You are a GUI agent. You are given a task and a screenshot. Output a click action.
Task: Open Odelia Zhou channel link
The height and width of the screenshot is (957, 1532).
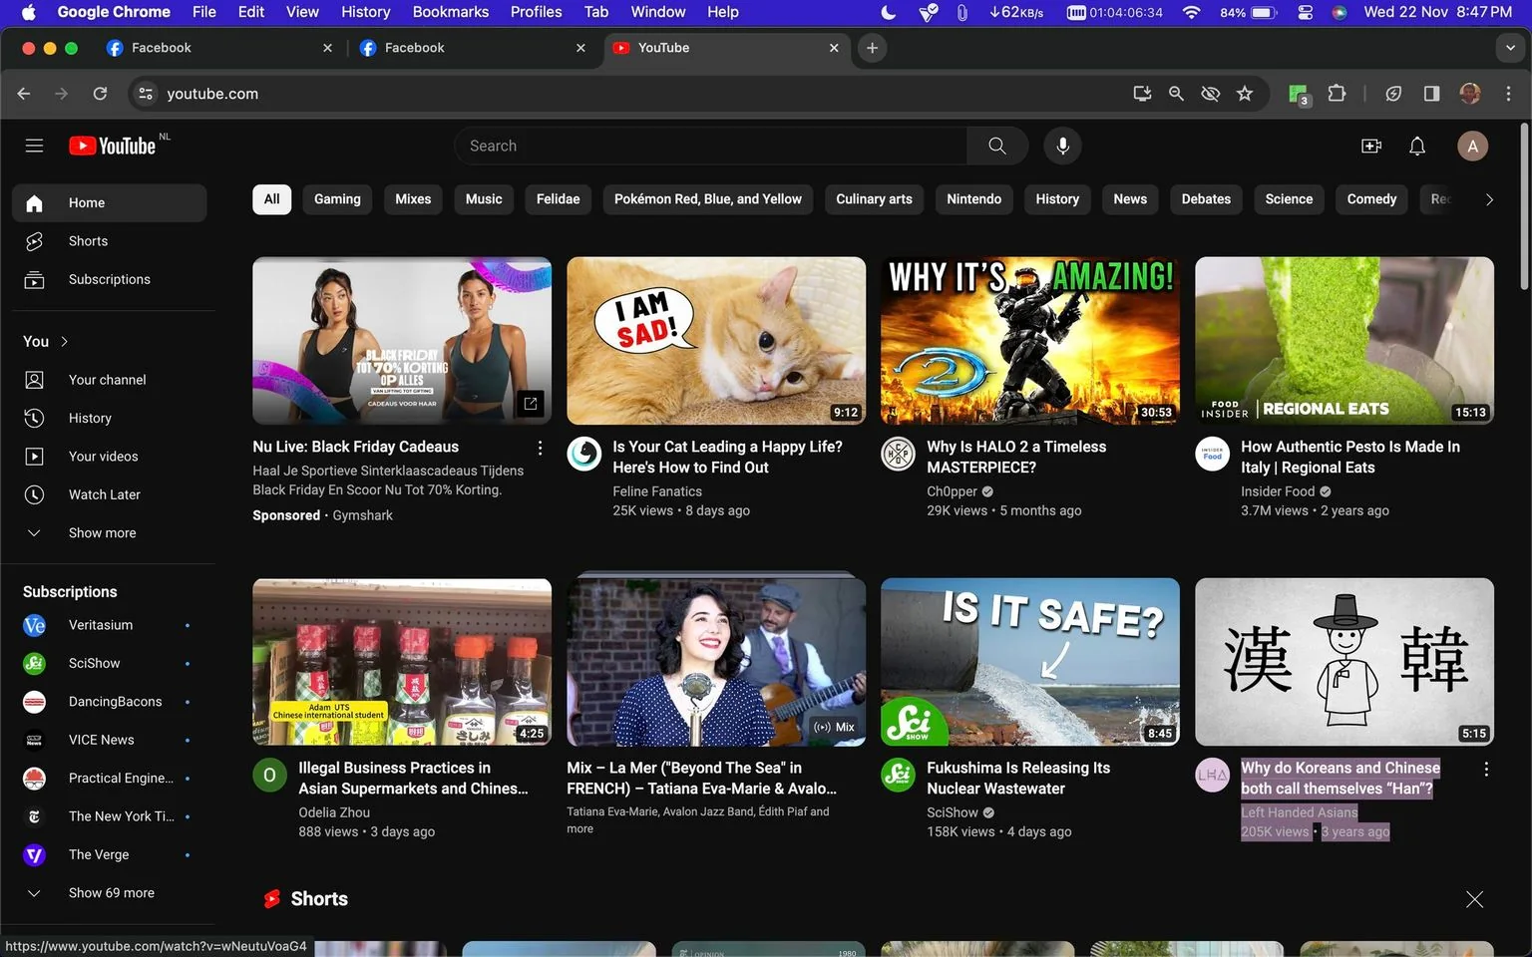334,812
